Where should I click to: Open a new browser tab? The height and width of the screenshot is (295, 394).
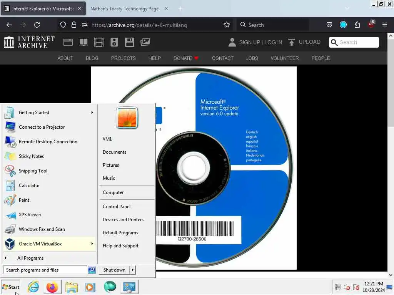tap(180, 9)
